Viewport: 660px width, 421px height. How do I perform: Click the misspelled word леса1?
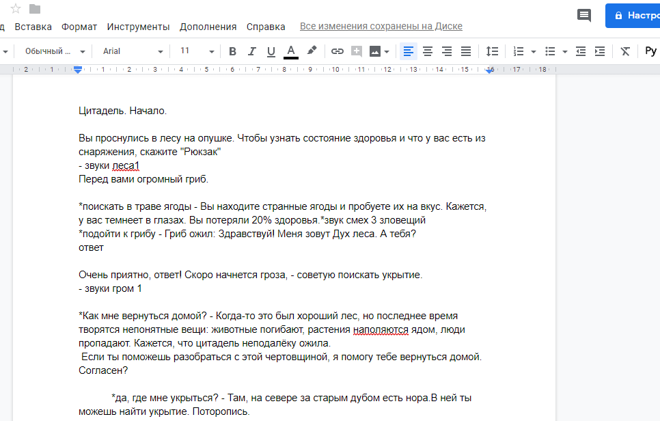coord(126,165)
